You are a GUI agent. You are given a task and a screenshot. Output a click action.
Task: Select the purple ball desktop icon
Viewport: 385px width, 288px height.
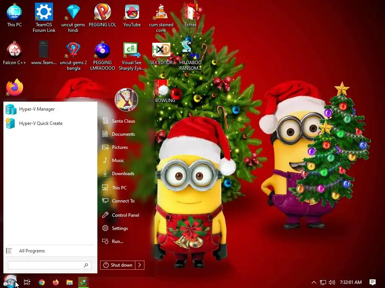[x=102, y=56]
